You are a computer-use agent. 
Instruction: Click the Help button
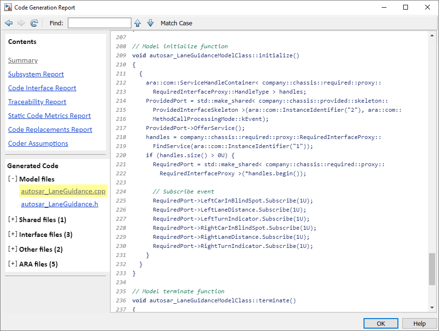(x=419, y=323)
